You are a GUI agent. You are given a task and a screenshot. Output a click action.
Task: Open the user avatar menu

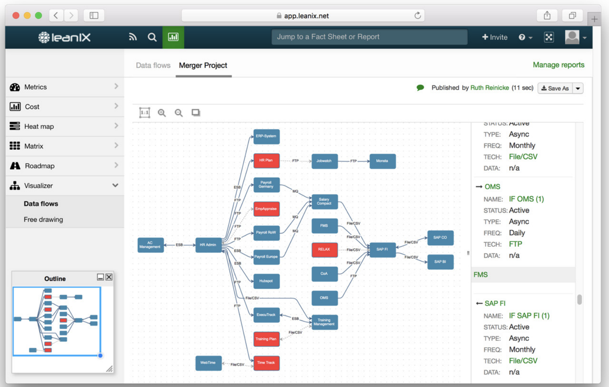point(576,37)
